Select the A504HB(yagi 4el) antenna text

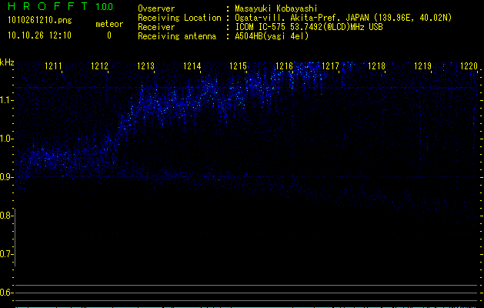272,36
